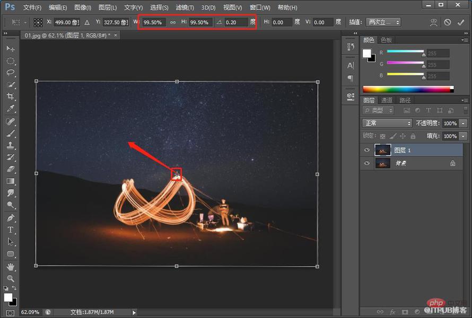Image resolution: width=472 pixels, height=318 pixels.
Task: Open the status bar document info arrow
Action: [134, 312]
